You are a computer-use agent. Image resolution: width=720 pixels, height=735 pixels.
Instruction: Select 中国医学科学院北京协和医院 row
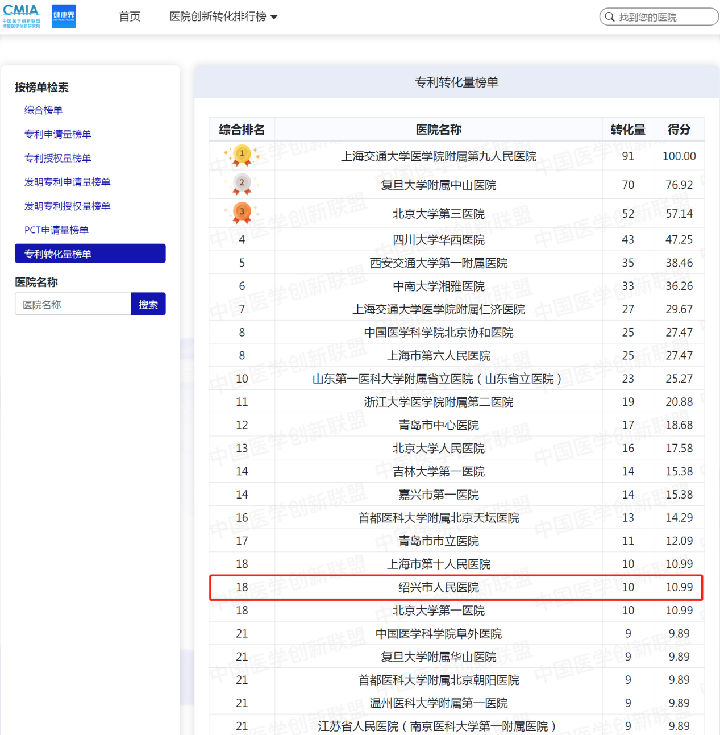click(x=457, y=332)
